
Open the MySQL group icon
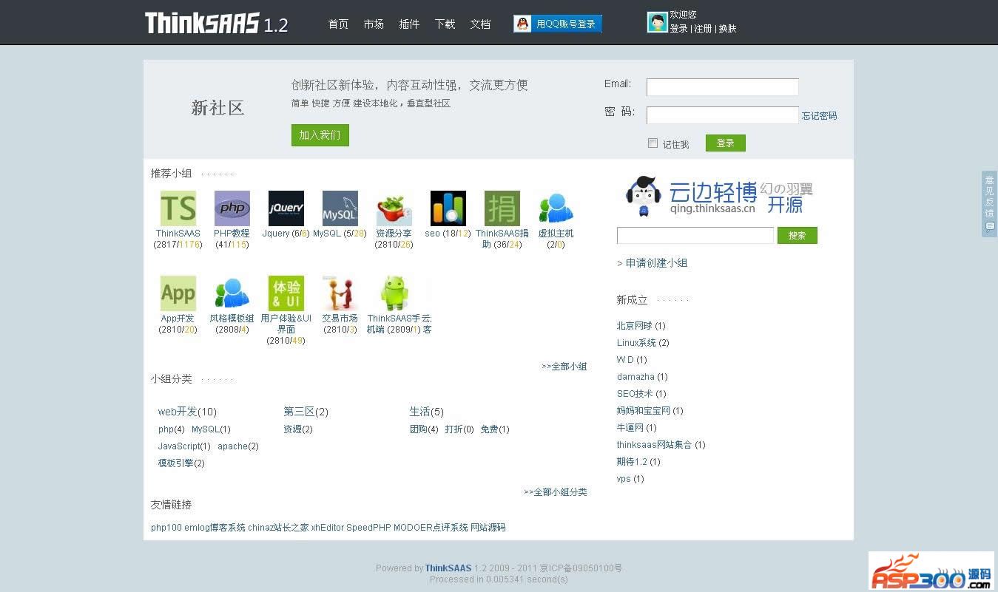(x=340, y=208)
